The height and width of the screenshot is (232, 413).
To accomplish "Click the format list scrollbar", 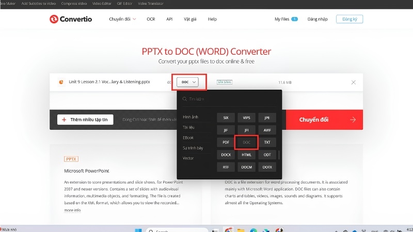I will 279,155.
